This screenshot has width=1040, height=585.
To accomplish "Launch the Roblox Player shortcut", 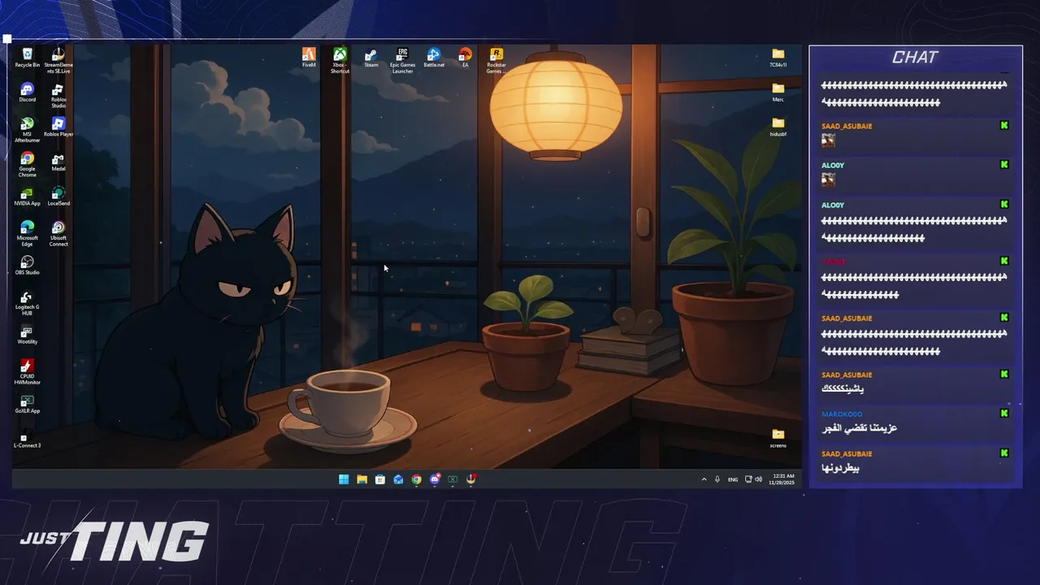I will tap(58, 128).
